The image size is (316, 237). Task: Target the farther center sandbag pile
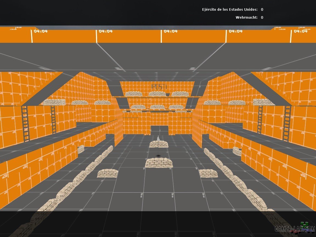pyautogui.click(x=159, y=144)
